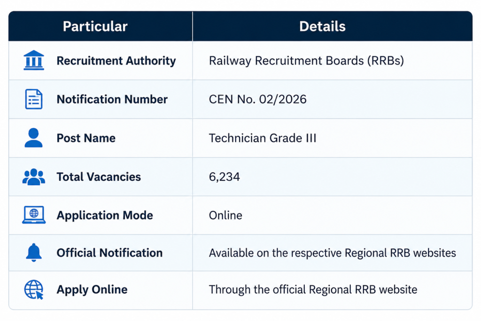481x321 pixels.
Task: Click the group of people icon for Total Vacancies
Action: pos(34,177)
